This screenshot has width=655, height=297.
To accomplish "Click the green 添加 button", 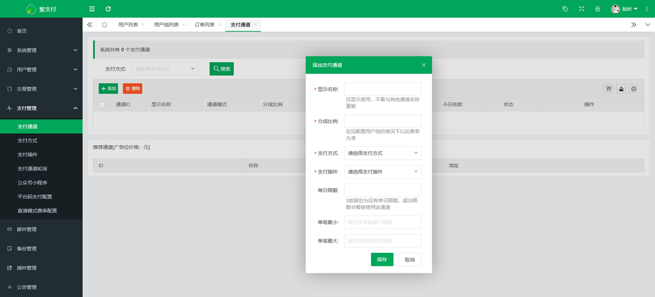I will pyautogui.click(x=108, y=88).
